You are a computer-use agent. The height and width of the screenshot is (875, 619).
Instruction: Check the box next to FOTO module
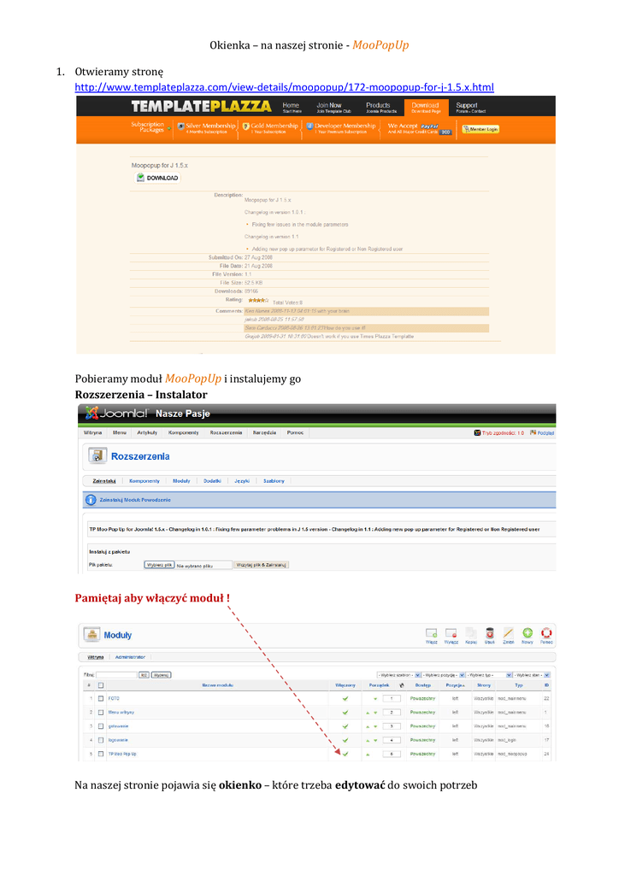click(x=100, y=699)
